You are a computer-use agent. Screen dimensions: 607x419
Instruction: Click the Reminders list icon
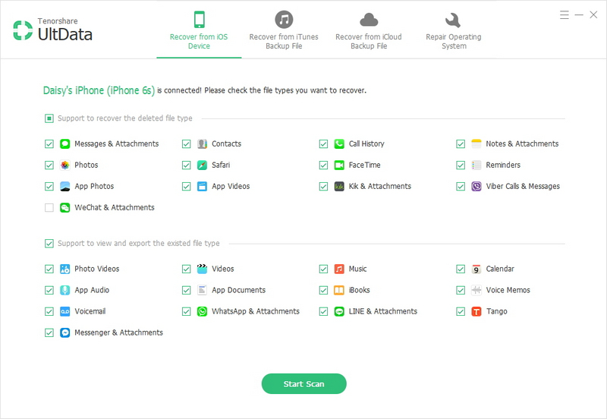[476, 165]
